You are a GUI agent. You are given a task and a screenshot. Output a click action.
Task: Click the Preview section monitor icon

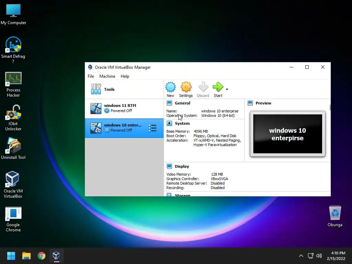250,103
